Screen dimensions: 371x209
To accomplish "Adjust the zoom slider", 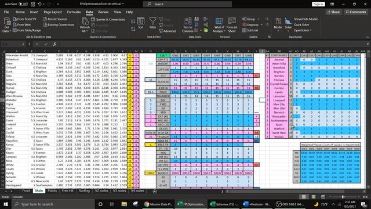I will [x=343, y=197].
